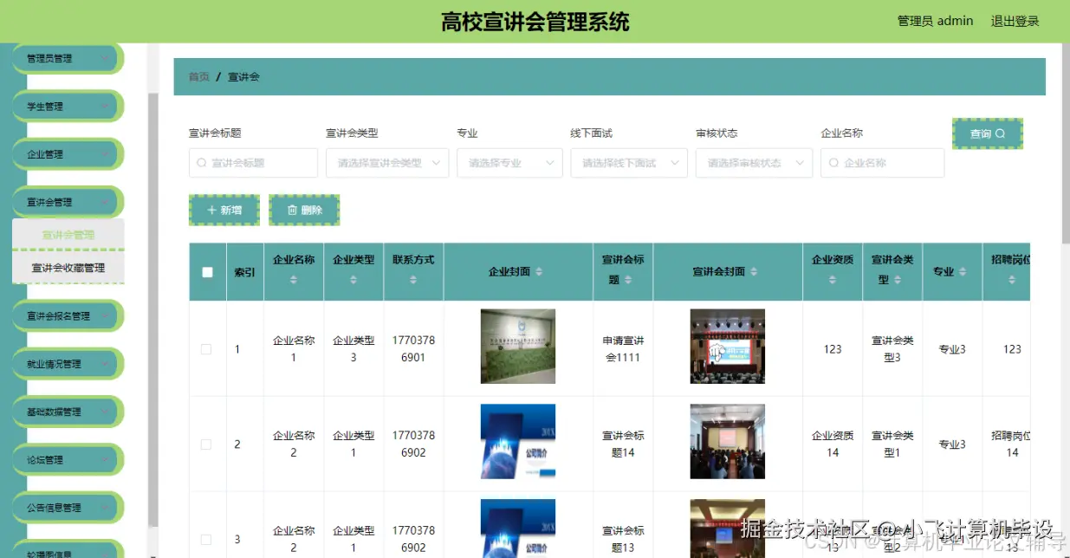The width and height of the screenshot is (1070, 558).
Task: Open the 请选择线下面试 dropdown
Action: (629, 162)
